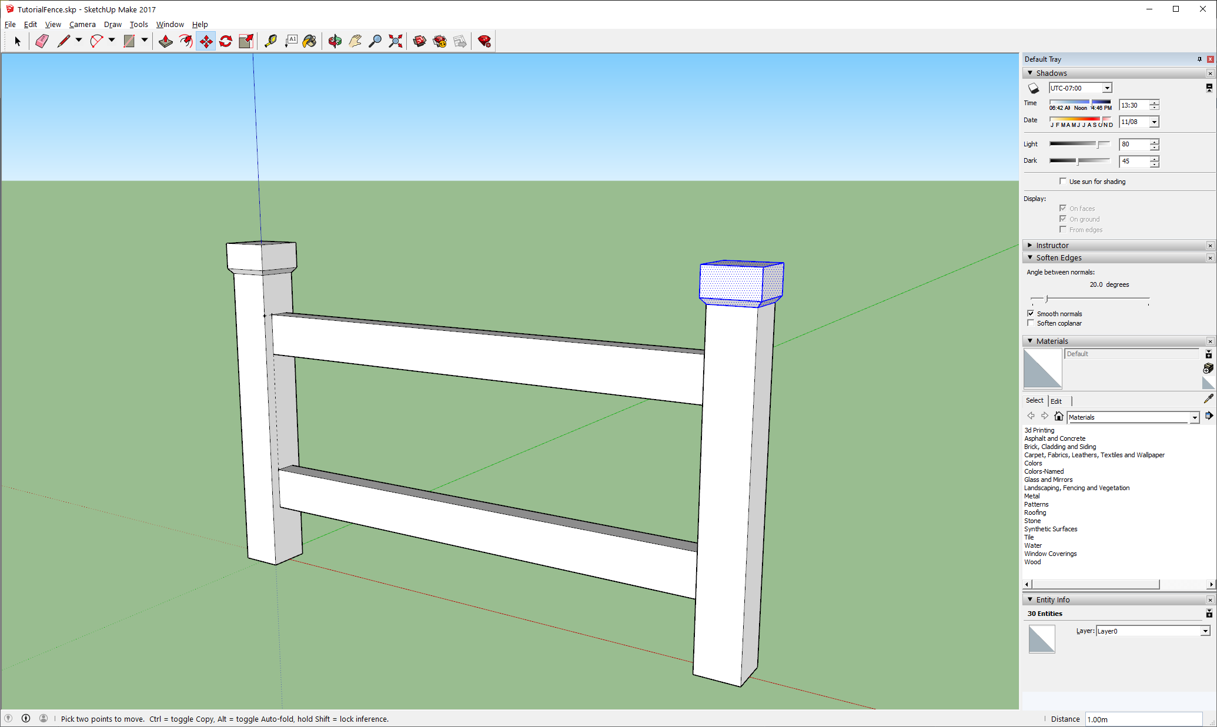Choose the Paint Bucket tool

309,41
